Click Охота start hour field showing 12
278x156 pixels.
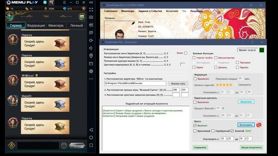(224, 139)
